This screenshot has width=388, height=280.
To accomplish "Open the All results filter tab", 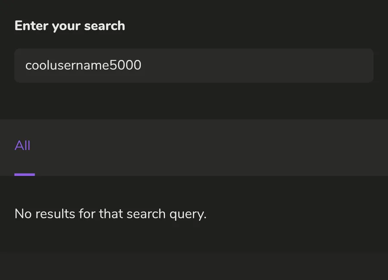I will coord(22,146).
